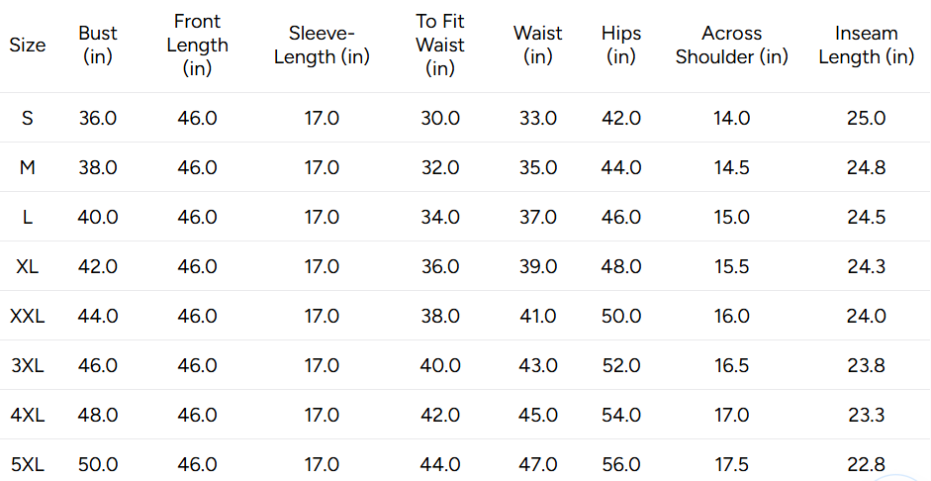Select the 4XL size row label
This screenshot has height=481, width=931.
click(28, 415)
